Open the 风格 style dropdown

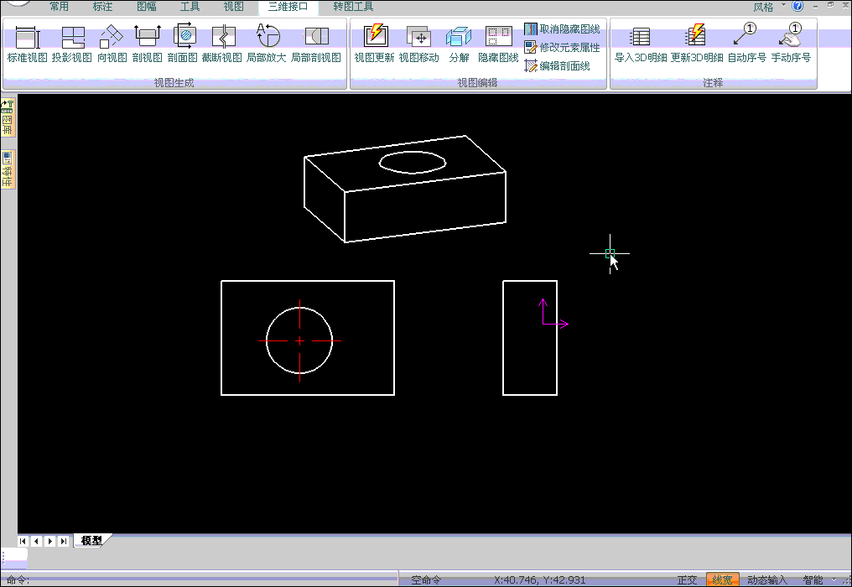[769, 7]
